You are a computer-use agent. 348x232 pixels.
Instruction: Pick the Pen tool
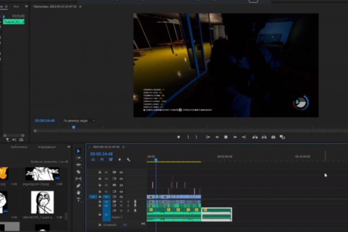pos(78,186)
